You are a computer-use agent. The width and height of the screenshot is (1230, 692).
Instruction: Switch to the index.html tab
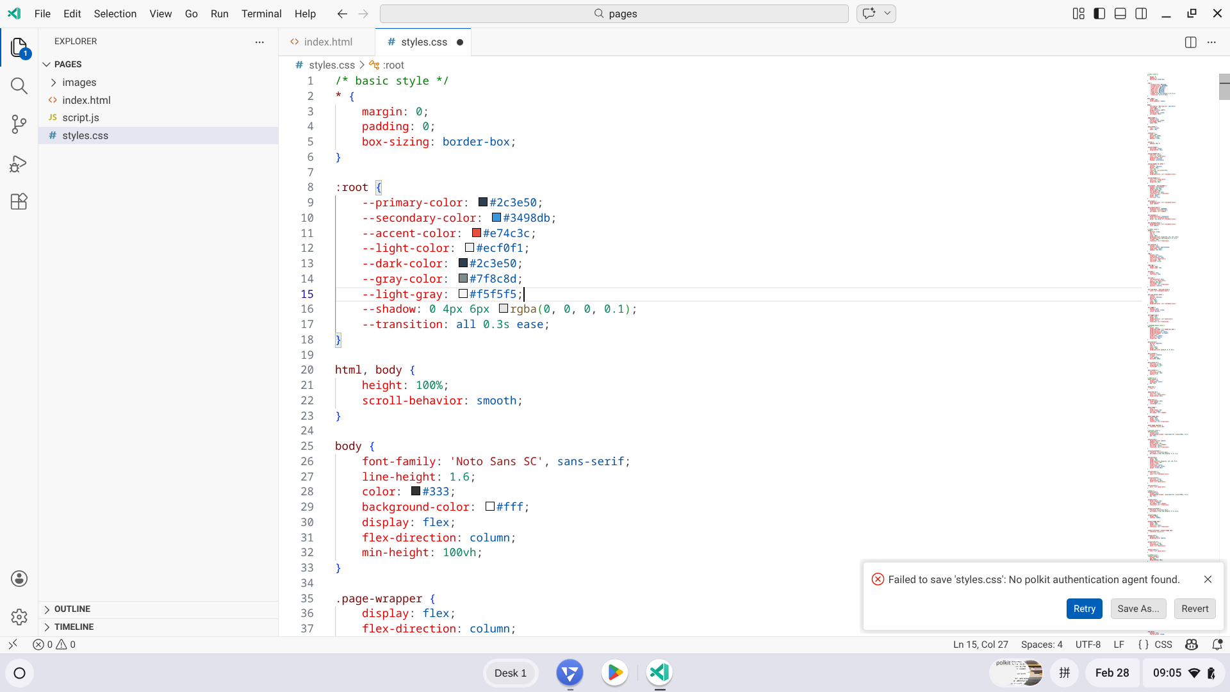click(x=327, y=42)
